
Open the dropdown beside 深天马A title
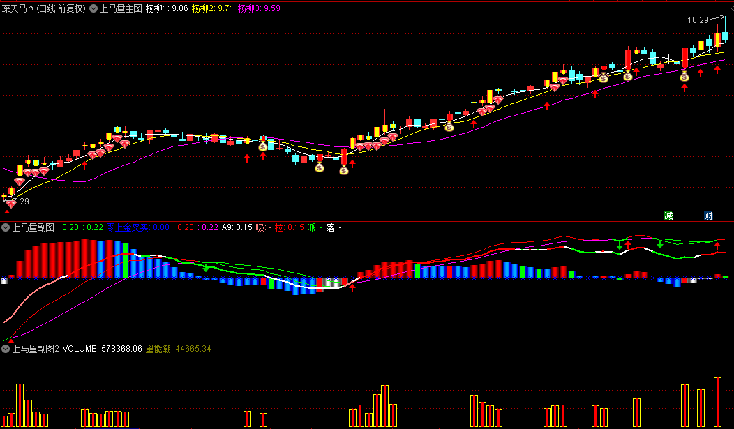point(93,8)
